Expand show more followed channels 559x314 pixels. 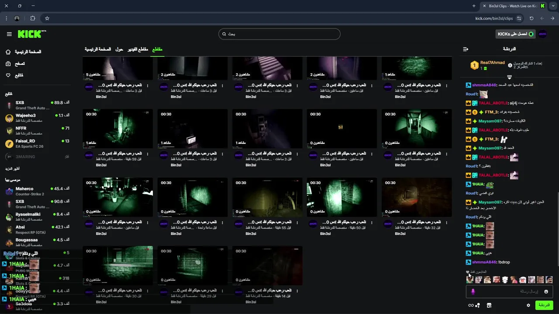point(12,168)
